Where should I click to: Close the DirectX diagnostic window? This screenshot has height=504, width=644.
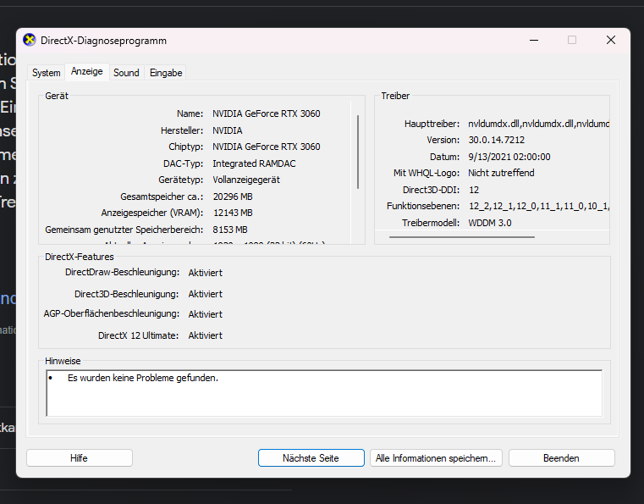click(611, 41)
